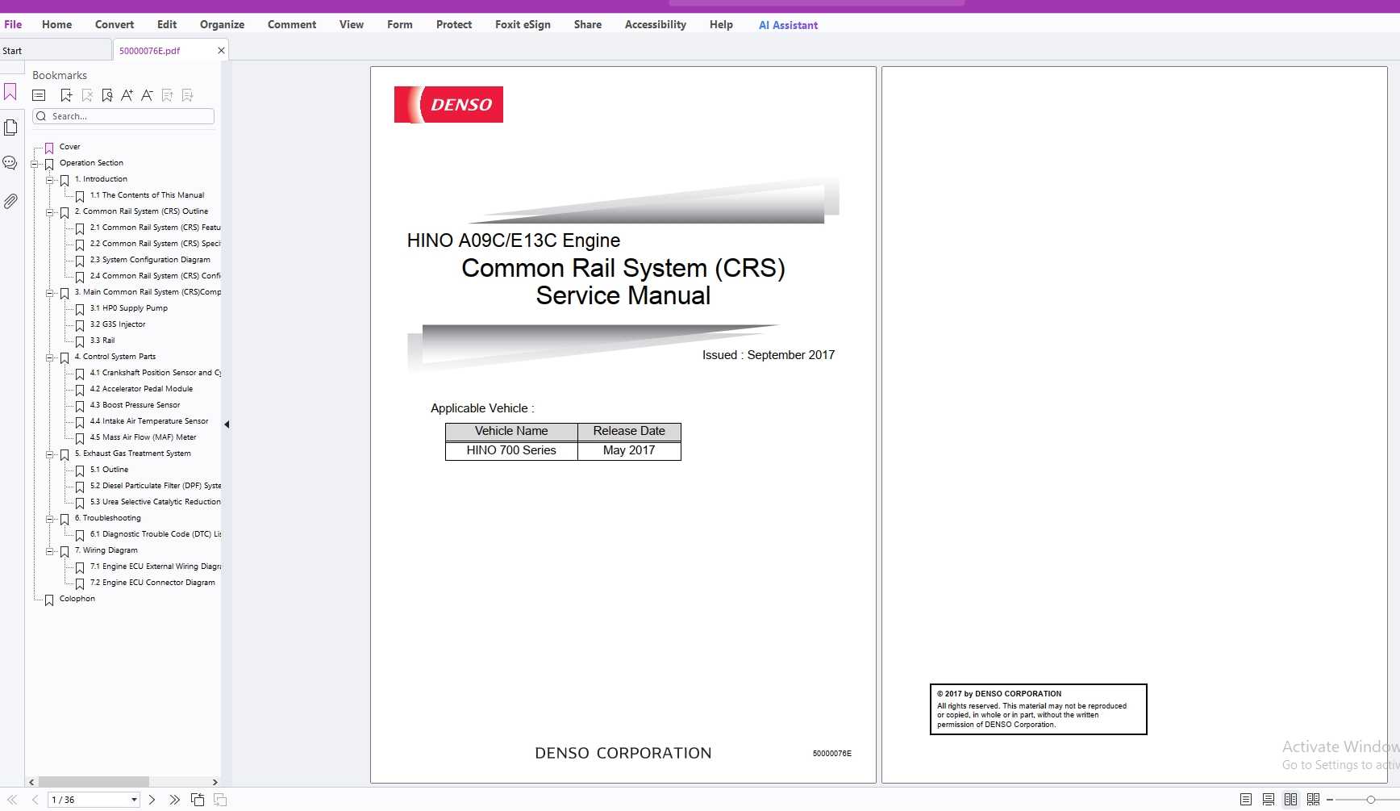Open the Comment ribbon tab
Screen dimensions: 1400x811
292,25
